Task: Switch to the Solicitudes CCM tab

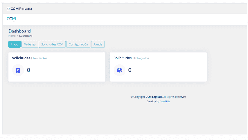Action: [52, 44]
